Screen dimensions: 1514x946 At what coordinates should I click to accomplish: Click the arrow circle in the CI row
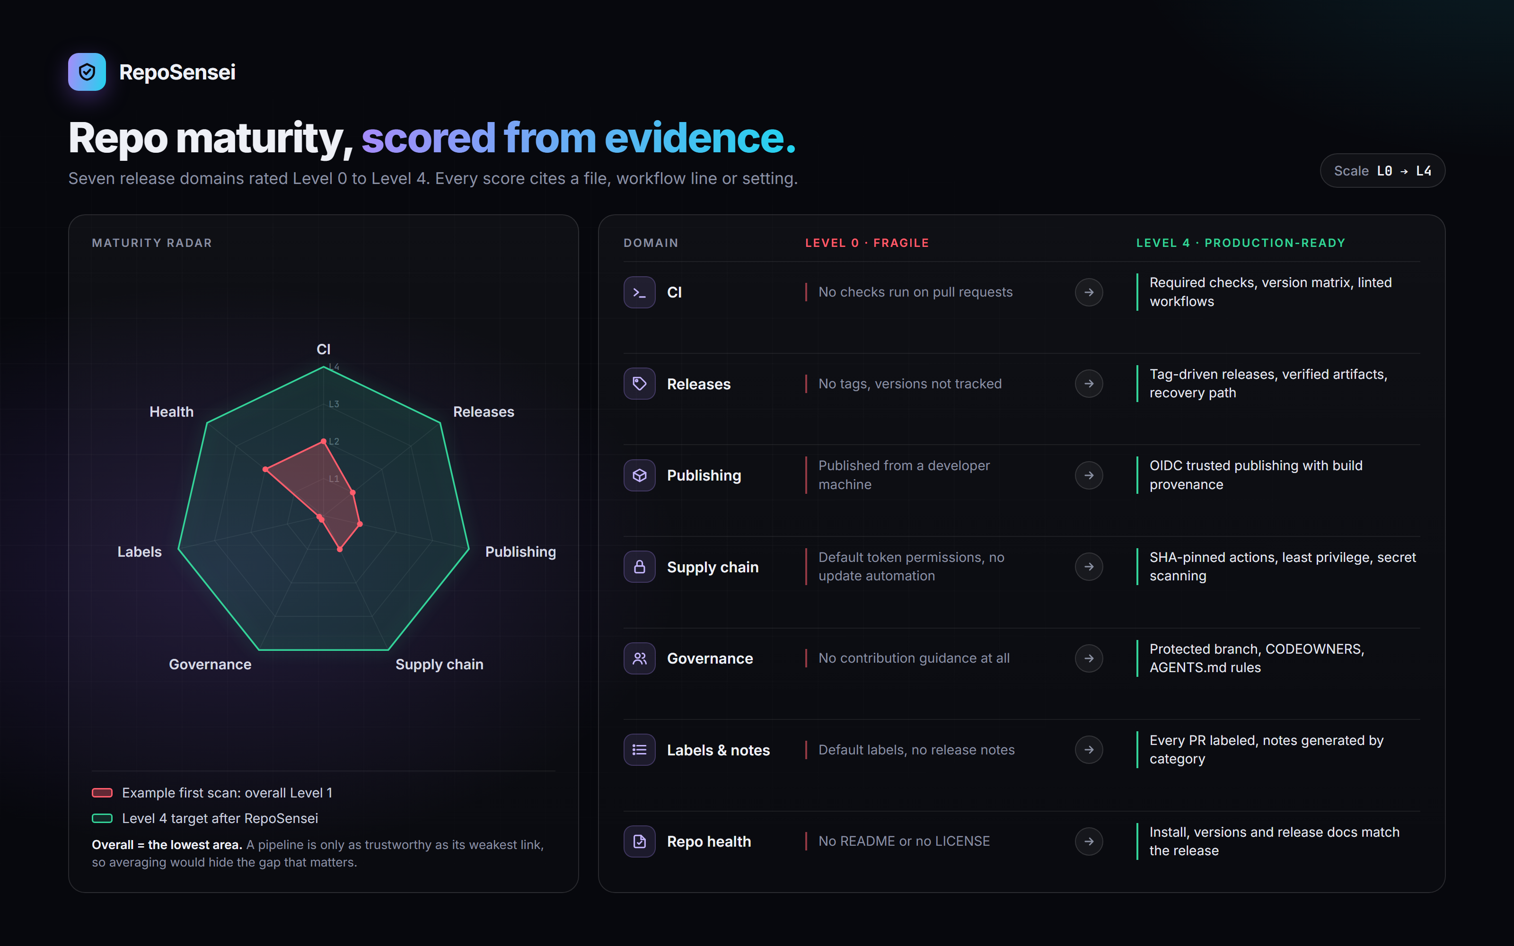coord(1089,292)
